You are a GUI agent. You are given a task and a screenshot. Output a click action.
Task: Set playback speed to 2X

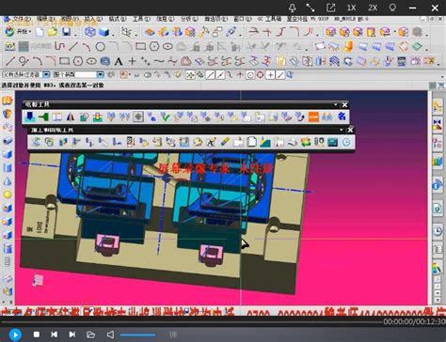click(x=373, y=8)
